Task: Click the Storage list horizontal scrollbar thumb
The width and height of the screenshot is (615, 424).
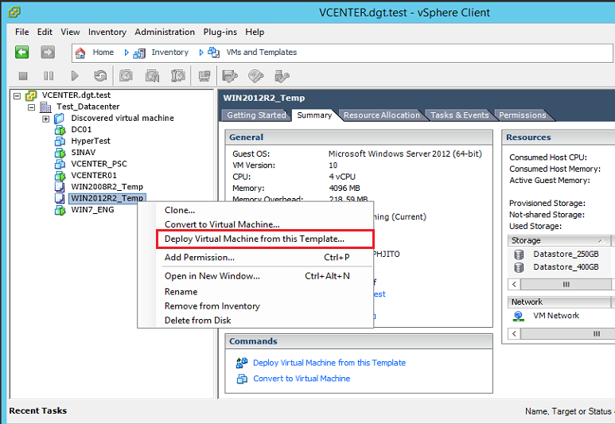Action: (x=566, y=284)
